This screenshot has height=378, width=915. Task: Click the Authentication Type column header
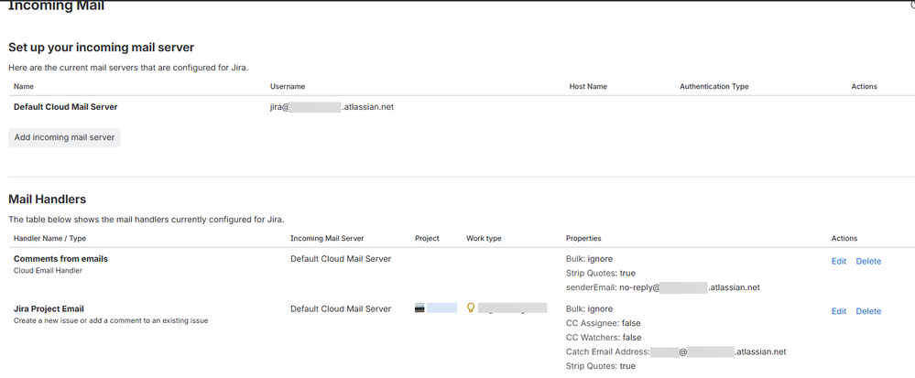pyautogui.click(x=713, y=87)
